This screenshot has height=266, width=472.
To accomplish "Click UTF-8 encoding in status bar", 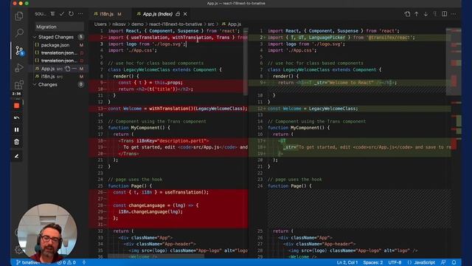I will pyautogui.click(x=395, y=262).
